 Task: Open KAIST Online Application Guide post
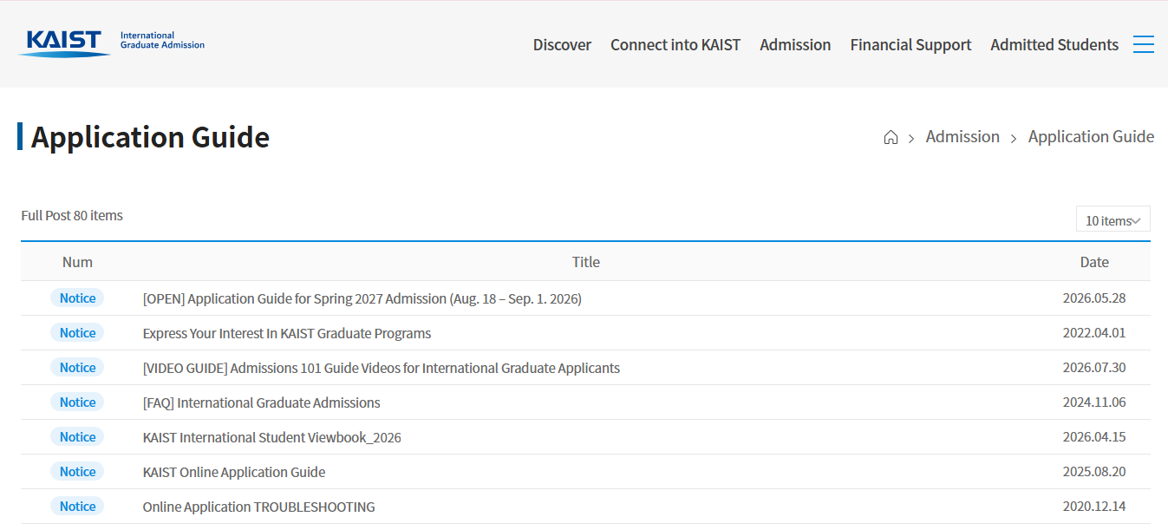(234, 472)
